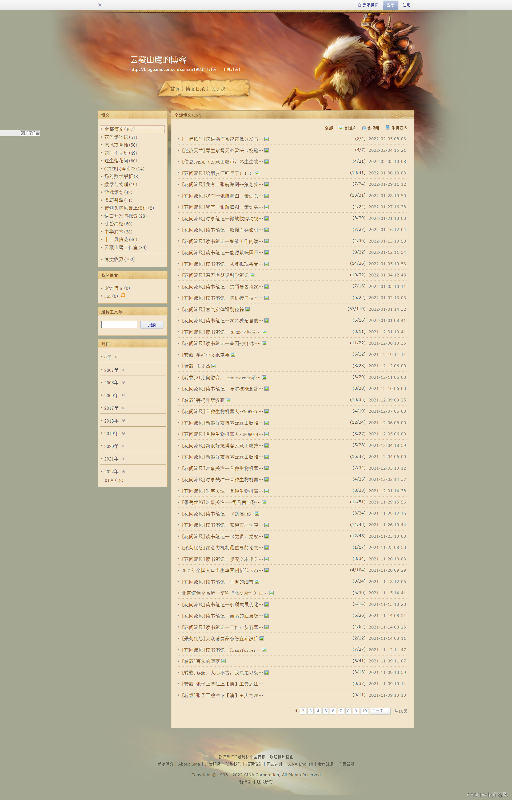Open the 博文目录 tab
The image size is (512, 800).
click(x=195, y=89)
